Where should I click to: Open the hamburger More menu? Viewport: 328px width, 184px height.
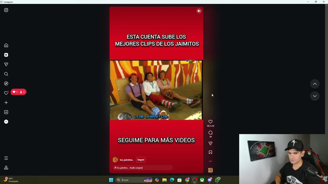coord(6,158)
